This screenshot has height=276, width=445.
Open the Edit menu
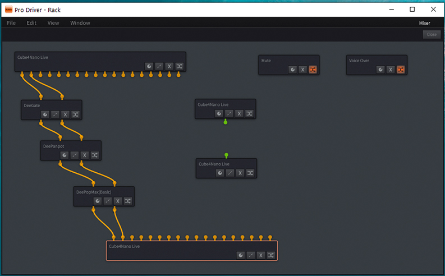[x=31, y=23]
